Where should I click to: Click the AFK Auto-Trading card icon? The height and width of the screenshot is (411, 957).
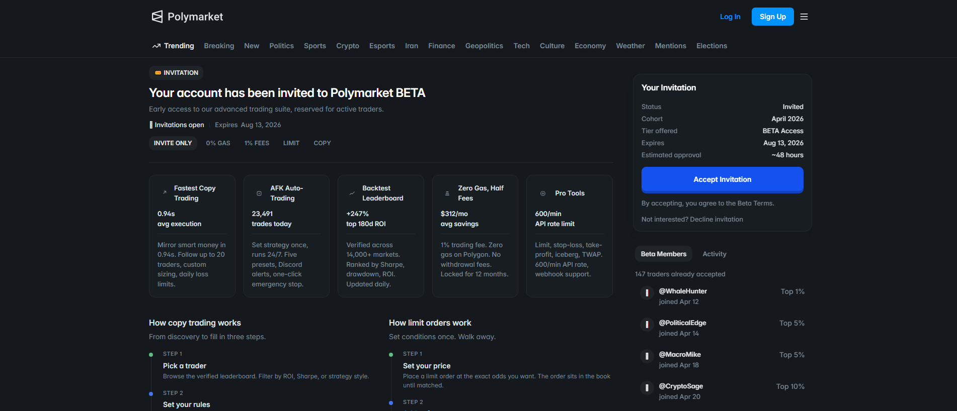(x=259, y=193)
